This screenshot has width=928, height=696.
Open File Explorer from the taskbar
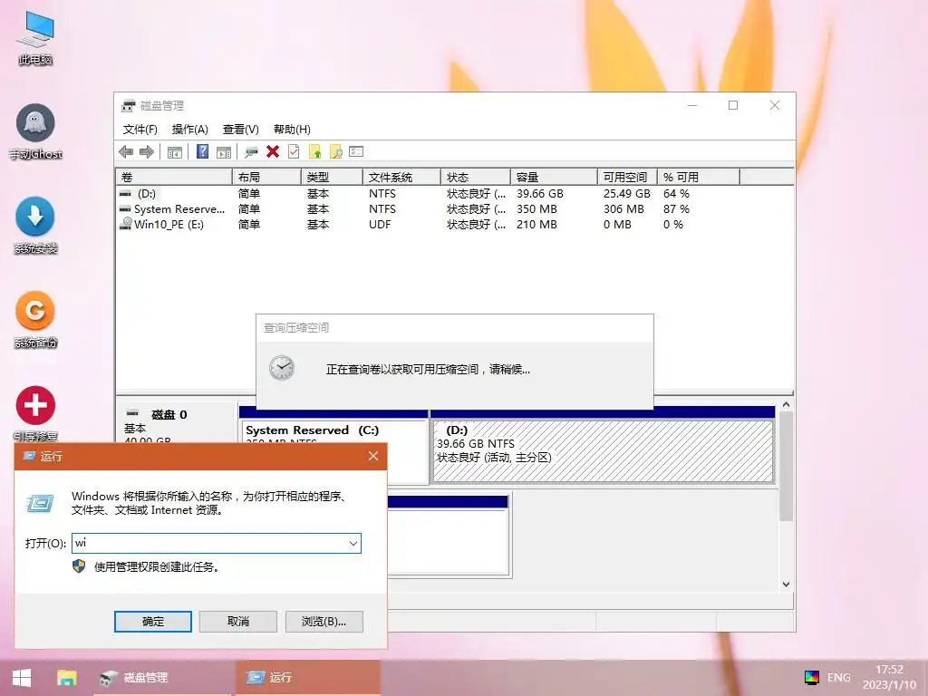[x=66, y=678]
